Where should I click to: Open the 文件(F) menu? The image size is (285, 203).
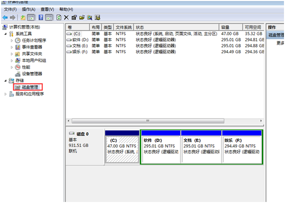10,9
